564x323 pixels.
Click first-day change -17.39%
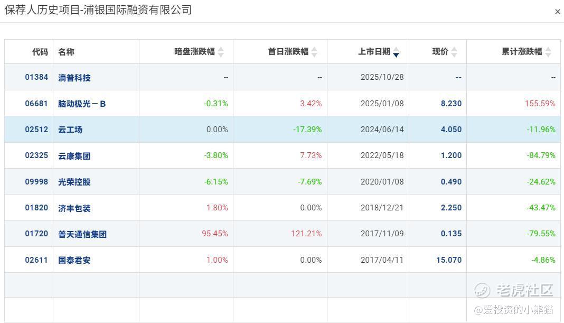tap(307, 130)
